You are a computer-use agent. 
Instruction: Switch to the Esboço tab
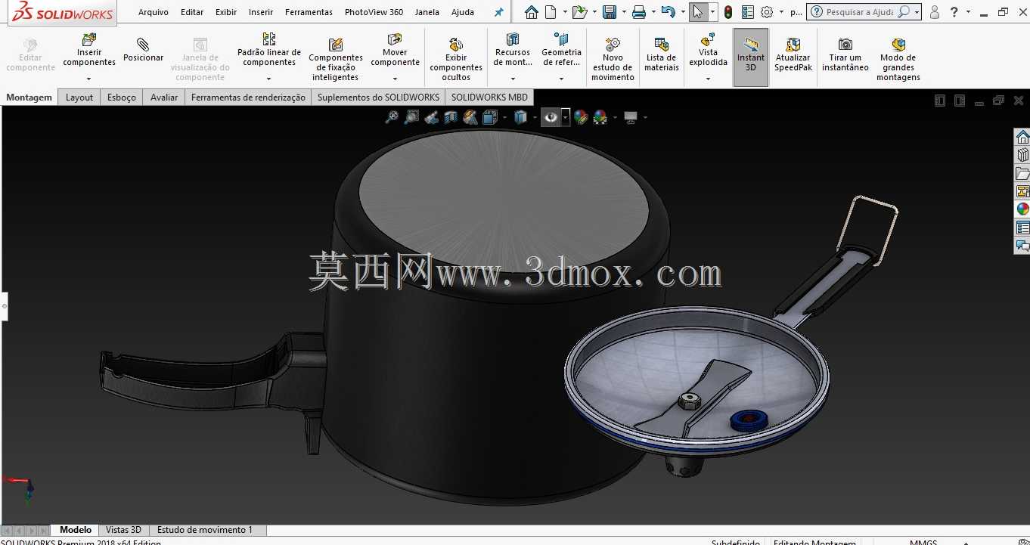point(122,98)
